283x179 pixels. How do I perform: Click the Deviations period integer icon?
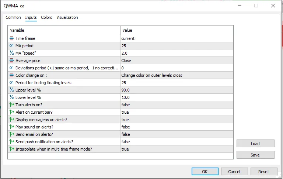(11, 68)
